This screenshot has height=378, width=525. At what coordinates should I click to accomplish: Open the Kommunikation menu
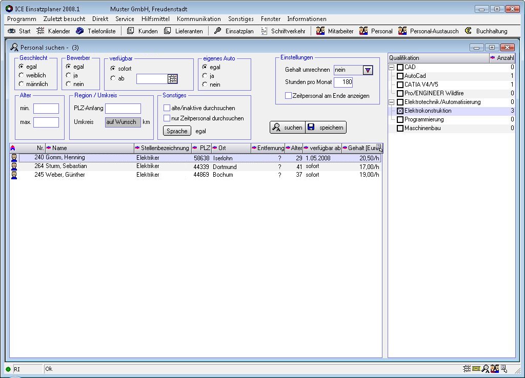198,19
